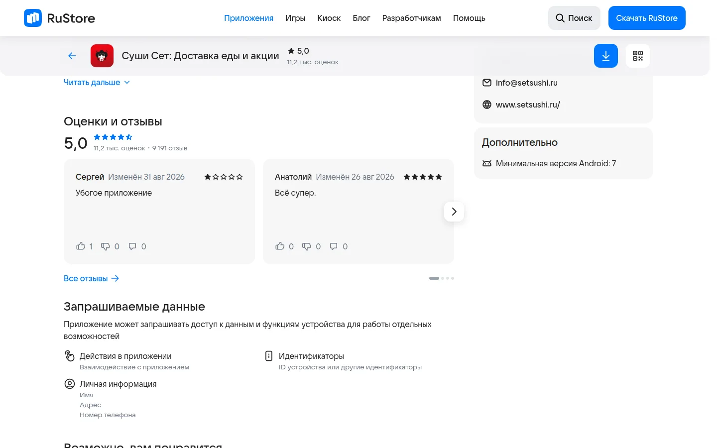
Task: Click the five-star rating on Анатолий's review
Action: pyautogui.click(x=423, y=177)
